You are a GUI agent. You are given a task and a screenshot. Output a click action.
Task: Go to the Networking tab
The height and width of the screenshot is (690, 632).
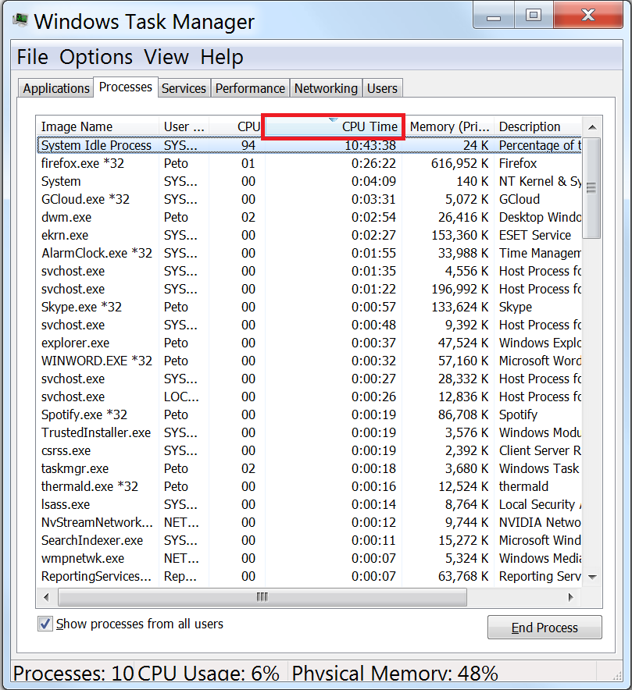pyautogui.click(x=326, y=88)
